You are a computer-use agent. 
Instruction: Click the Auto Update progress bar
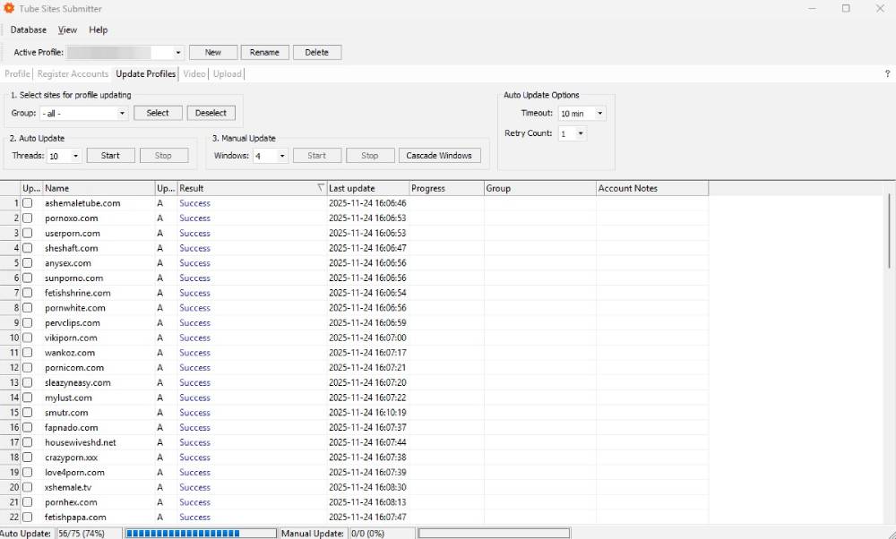(200, 533)
